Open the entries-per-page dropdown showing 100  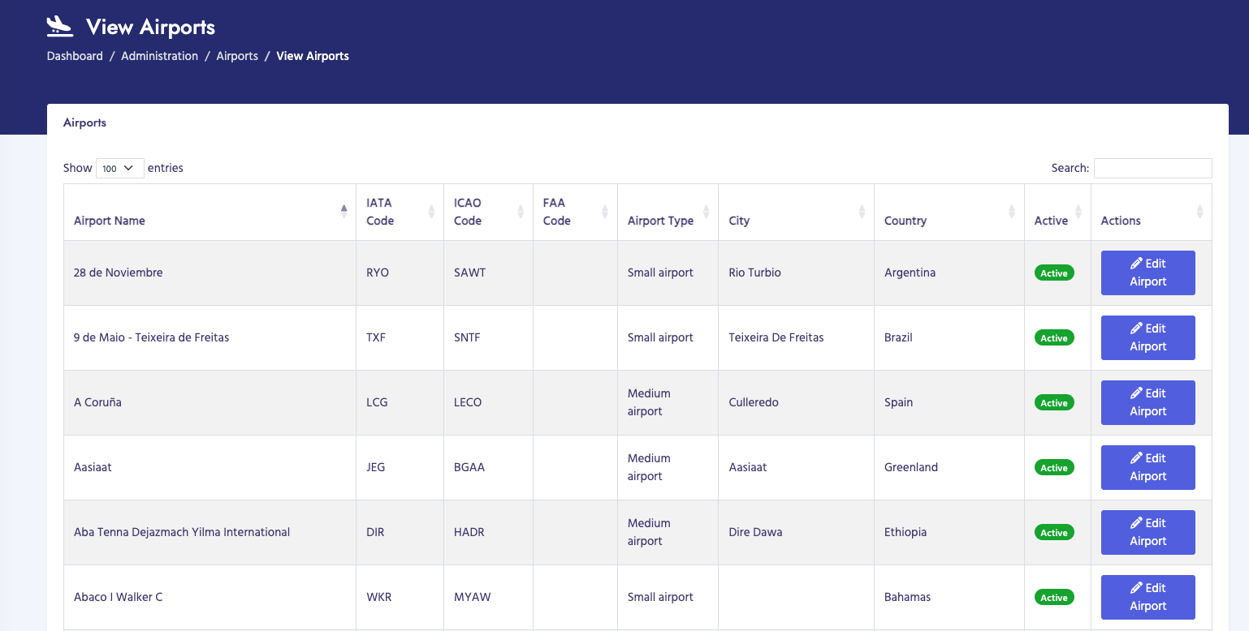point(119,168)
